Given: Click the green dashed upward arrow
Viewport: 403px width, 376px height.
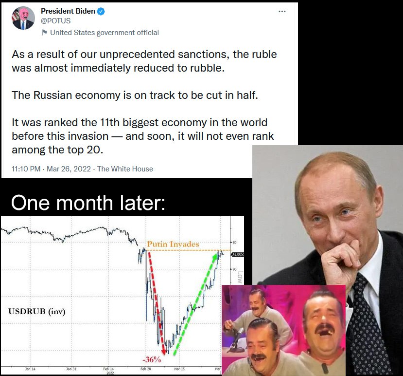Looking at the screenshot, I should pyautogui.click(x=194, y=304).
